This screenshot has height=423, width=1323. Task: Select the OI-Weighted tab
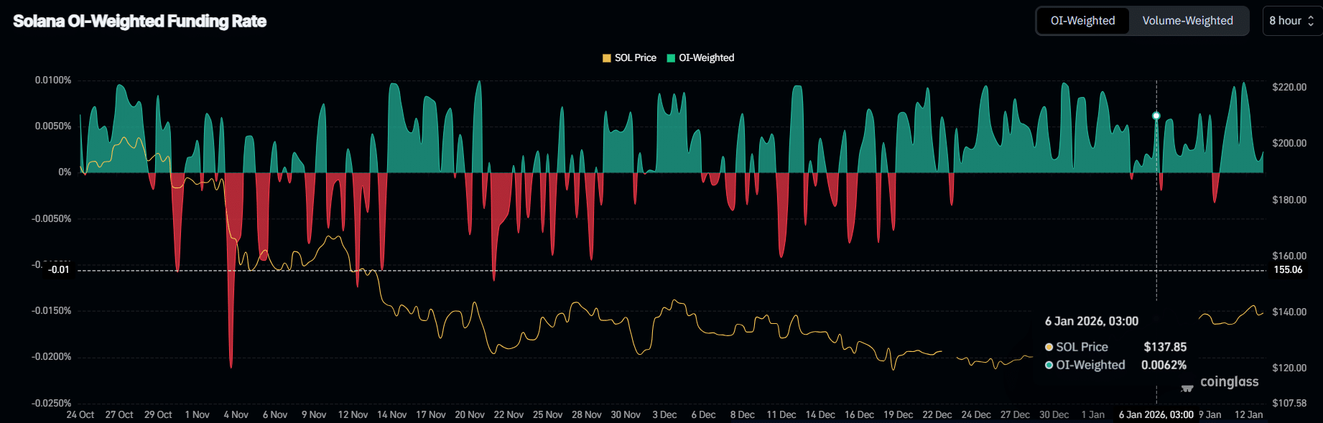click(x=1082, y=21)
